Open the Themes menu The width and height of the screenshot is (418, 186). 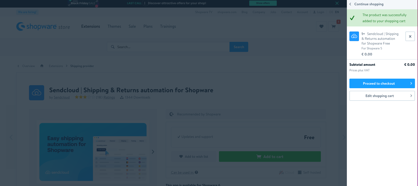point(114,26)
